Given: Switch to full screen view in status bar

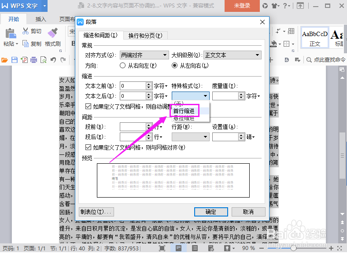Looking at the screenshot, I should 162,248.
